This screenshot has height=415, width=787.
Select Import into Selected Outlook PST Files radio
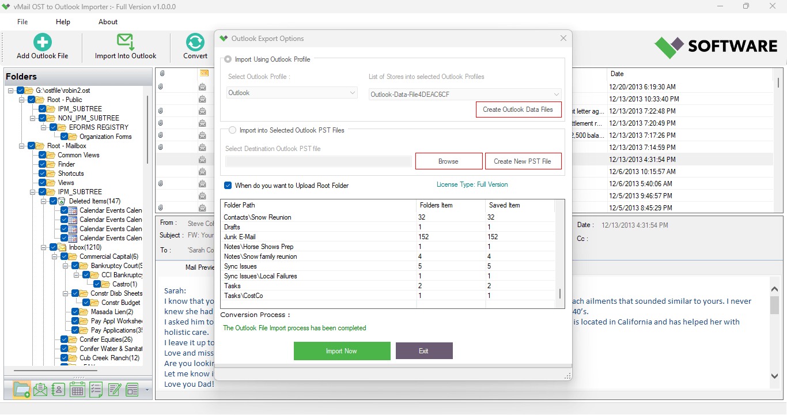point(232,130)
